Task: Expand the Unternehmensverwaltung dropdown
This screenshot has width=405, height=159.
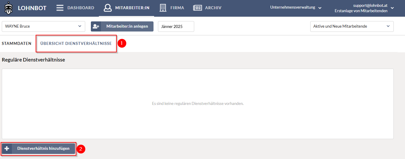Action: click(x=296, y=7)
